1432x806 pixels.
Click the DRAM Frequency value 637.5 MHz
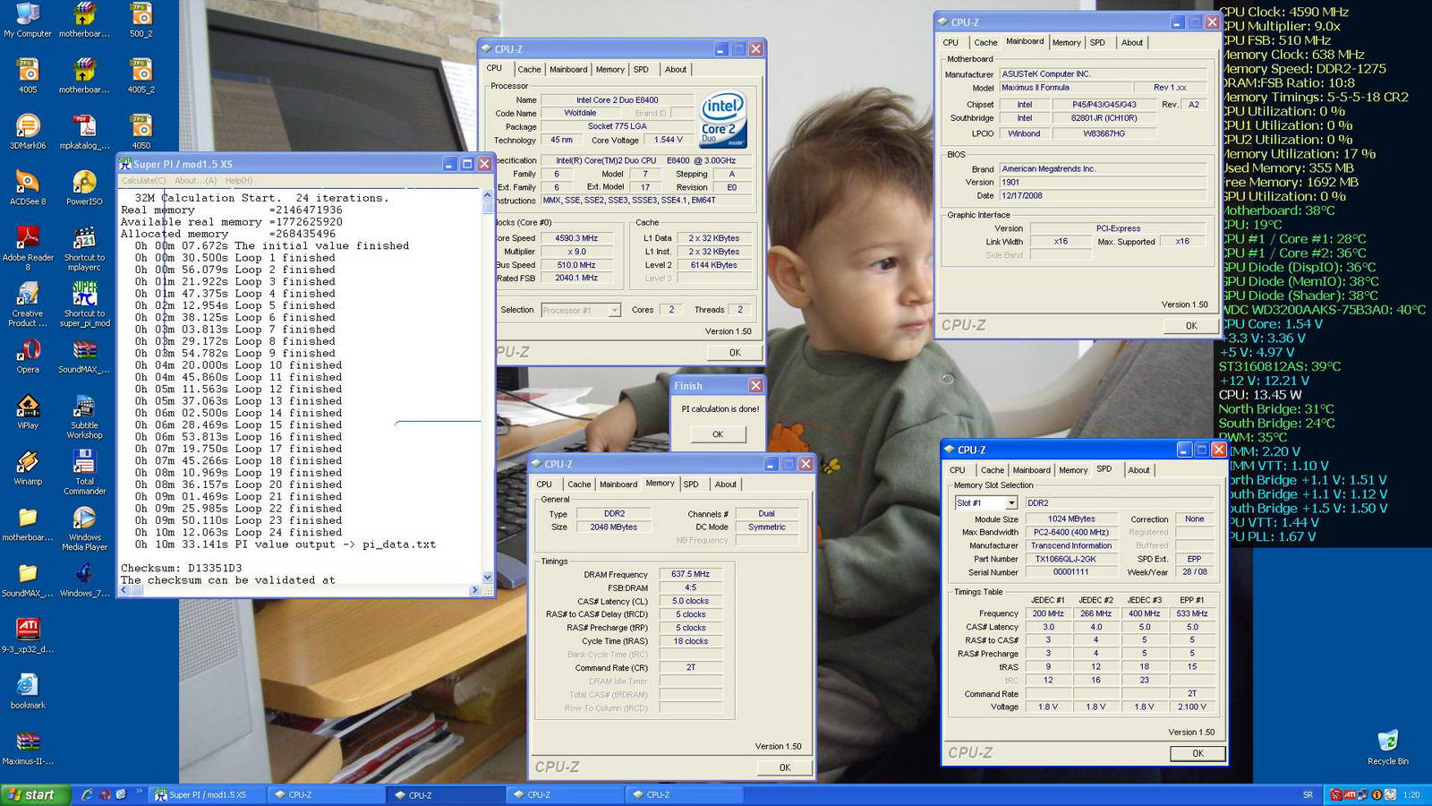pyautogui.click(x=691, y=574)
